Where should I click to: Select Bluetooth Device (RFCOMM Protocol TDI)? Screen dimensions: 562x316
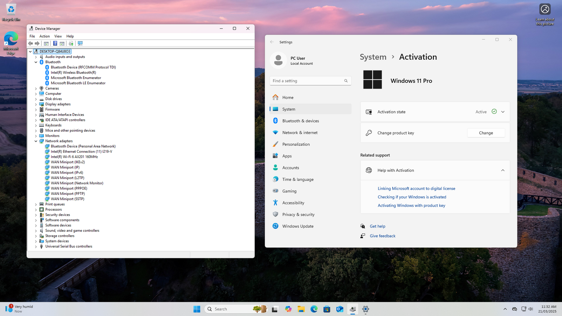point(83,67)
